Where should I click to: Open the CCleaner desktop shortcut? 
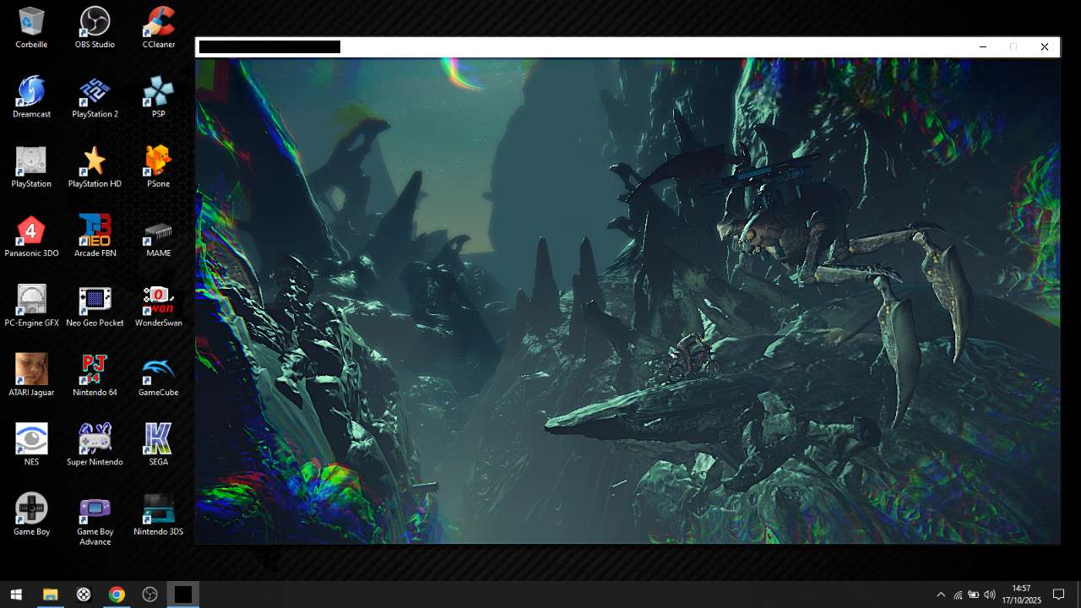point(158,23)
